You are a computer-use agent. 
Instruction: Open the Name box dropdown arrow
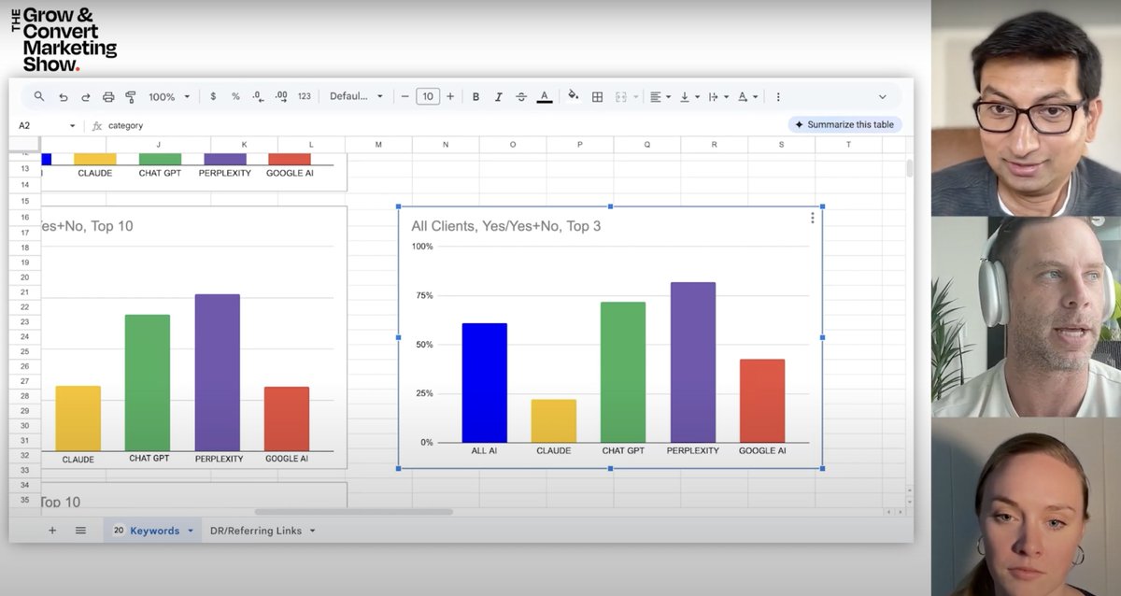coord(72,125)
